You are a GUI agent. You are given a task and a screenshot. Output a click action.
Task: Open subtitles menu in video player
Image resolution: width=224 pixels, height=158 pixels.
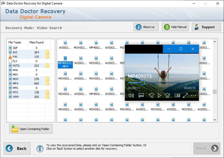(x=141, y=95)
